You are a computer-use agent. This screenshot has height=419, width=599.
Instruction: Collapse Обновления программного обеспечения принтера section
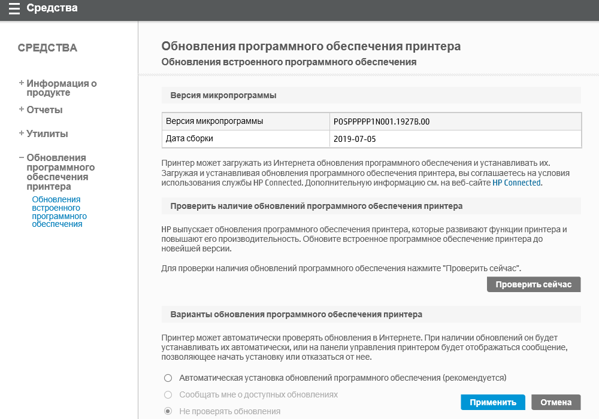60,172
